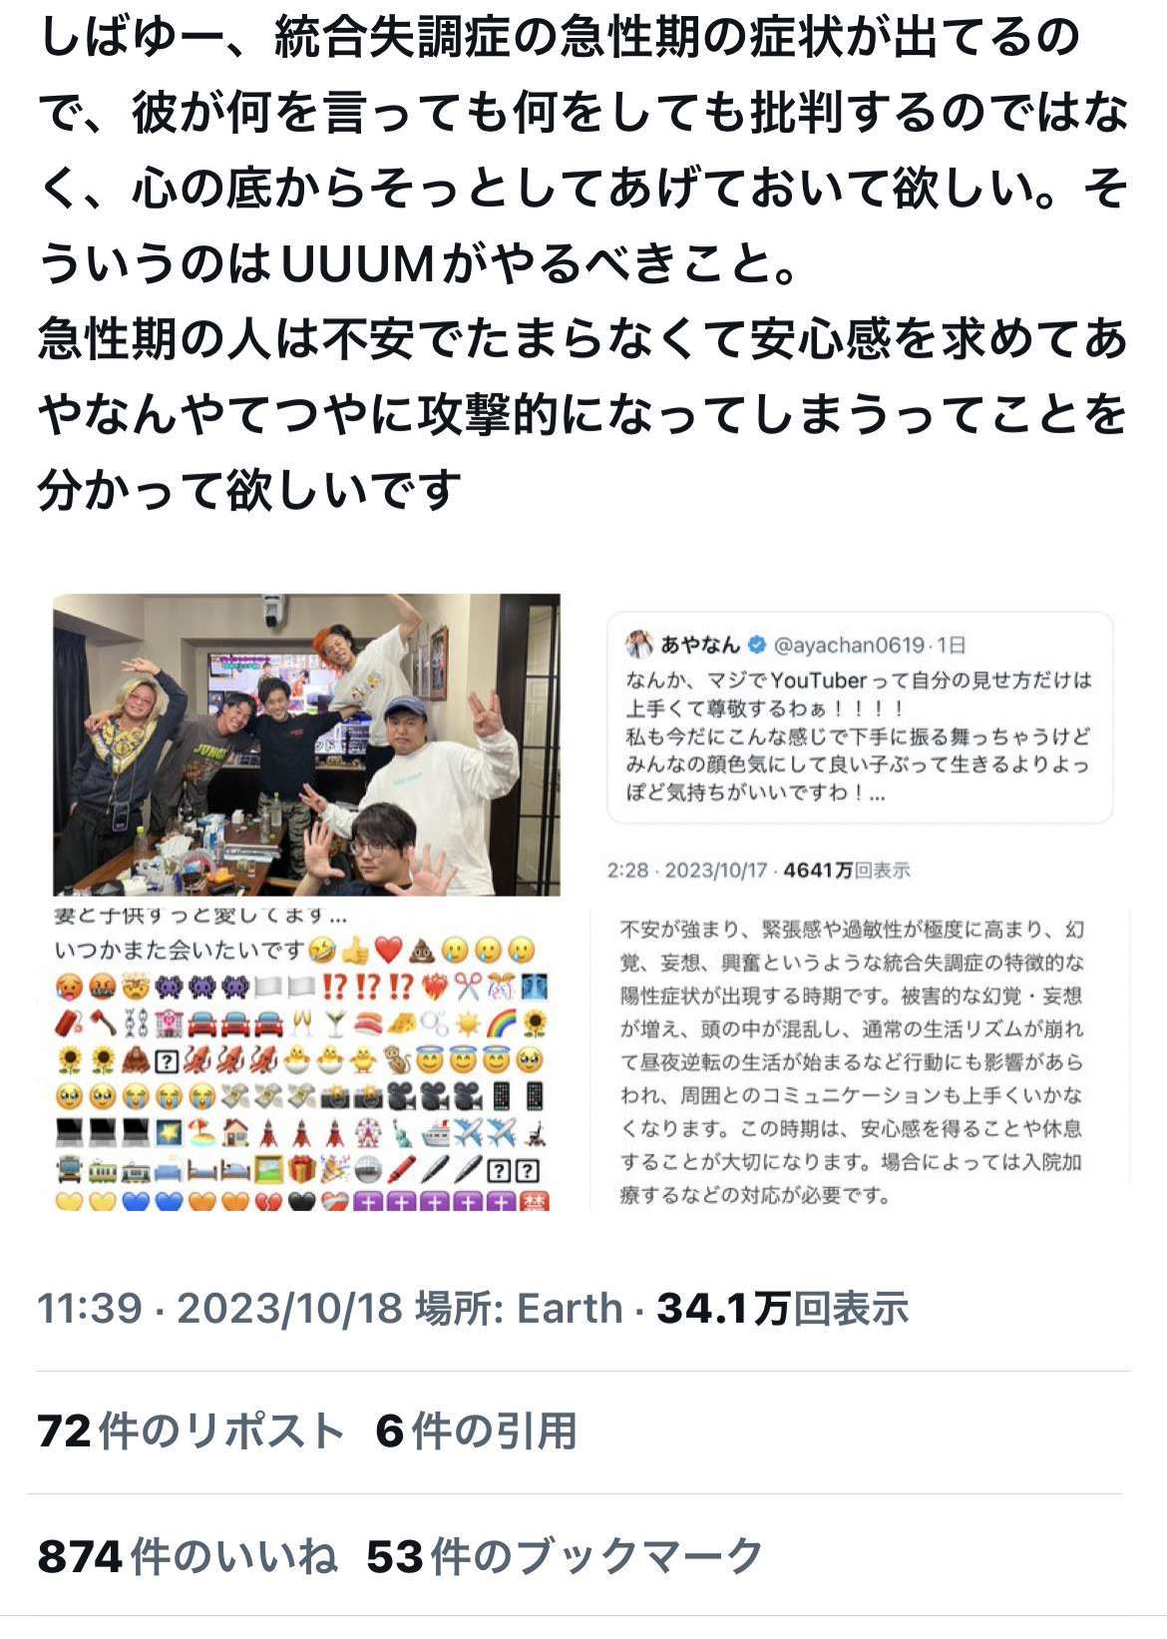Screen dimensions: 1167x1639
Task: Click the @ayachan0619 handle
Action: [849, 646]
